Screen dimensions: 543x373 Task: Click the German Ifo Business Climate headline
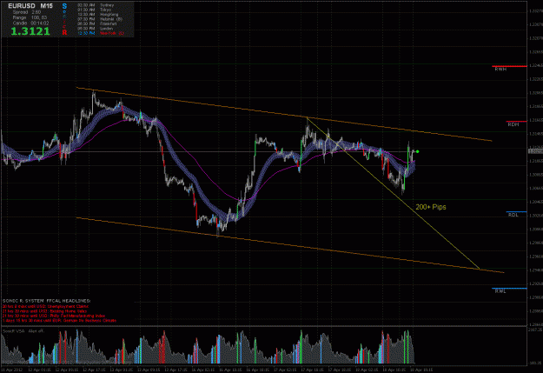59,320
